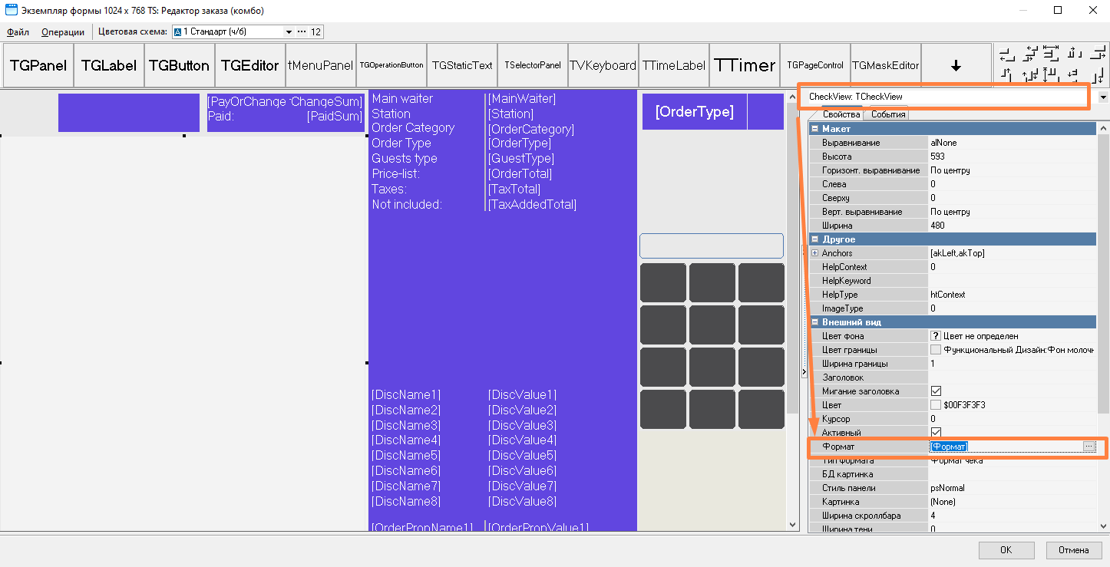The width and height of the screenshot is (1110, 567).
Task: Select the TGButton component in palette
Action: click(x=179, y=66)
